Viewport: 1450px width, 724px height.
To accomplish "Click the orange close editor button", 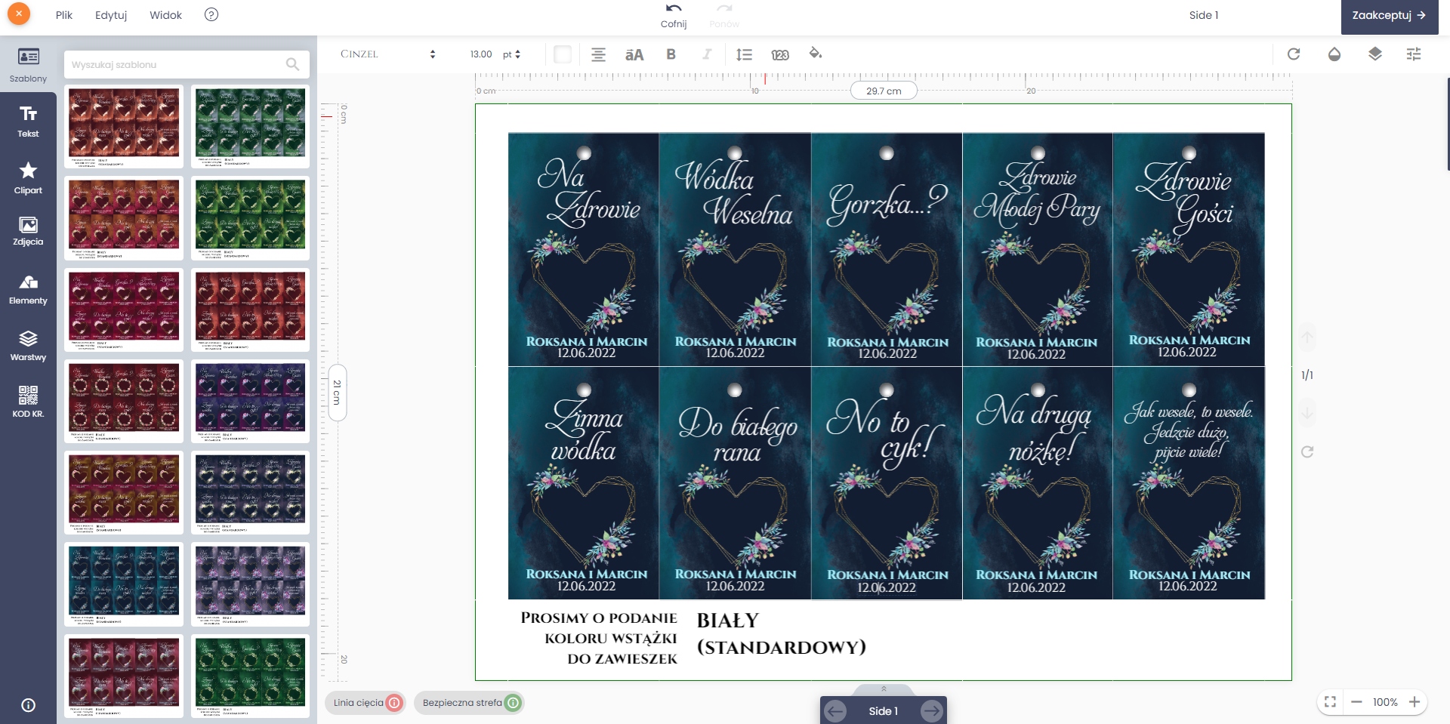I will coord(19,14).
